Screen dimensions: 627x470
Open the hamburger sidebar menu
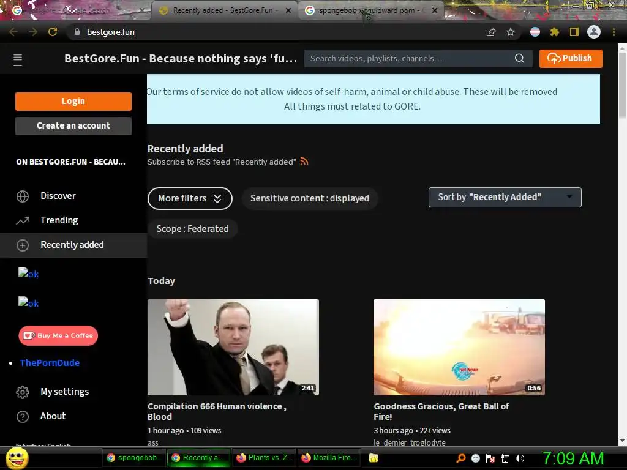click(18, 59)
